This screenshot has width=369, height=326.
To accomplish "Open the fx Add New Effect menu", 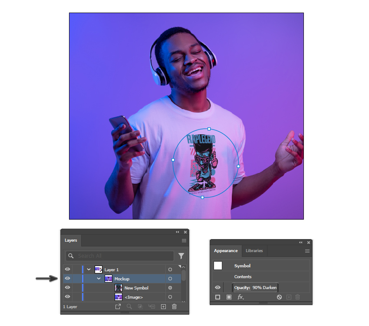I will (x=241, y=297).
